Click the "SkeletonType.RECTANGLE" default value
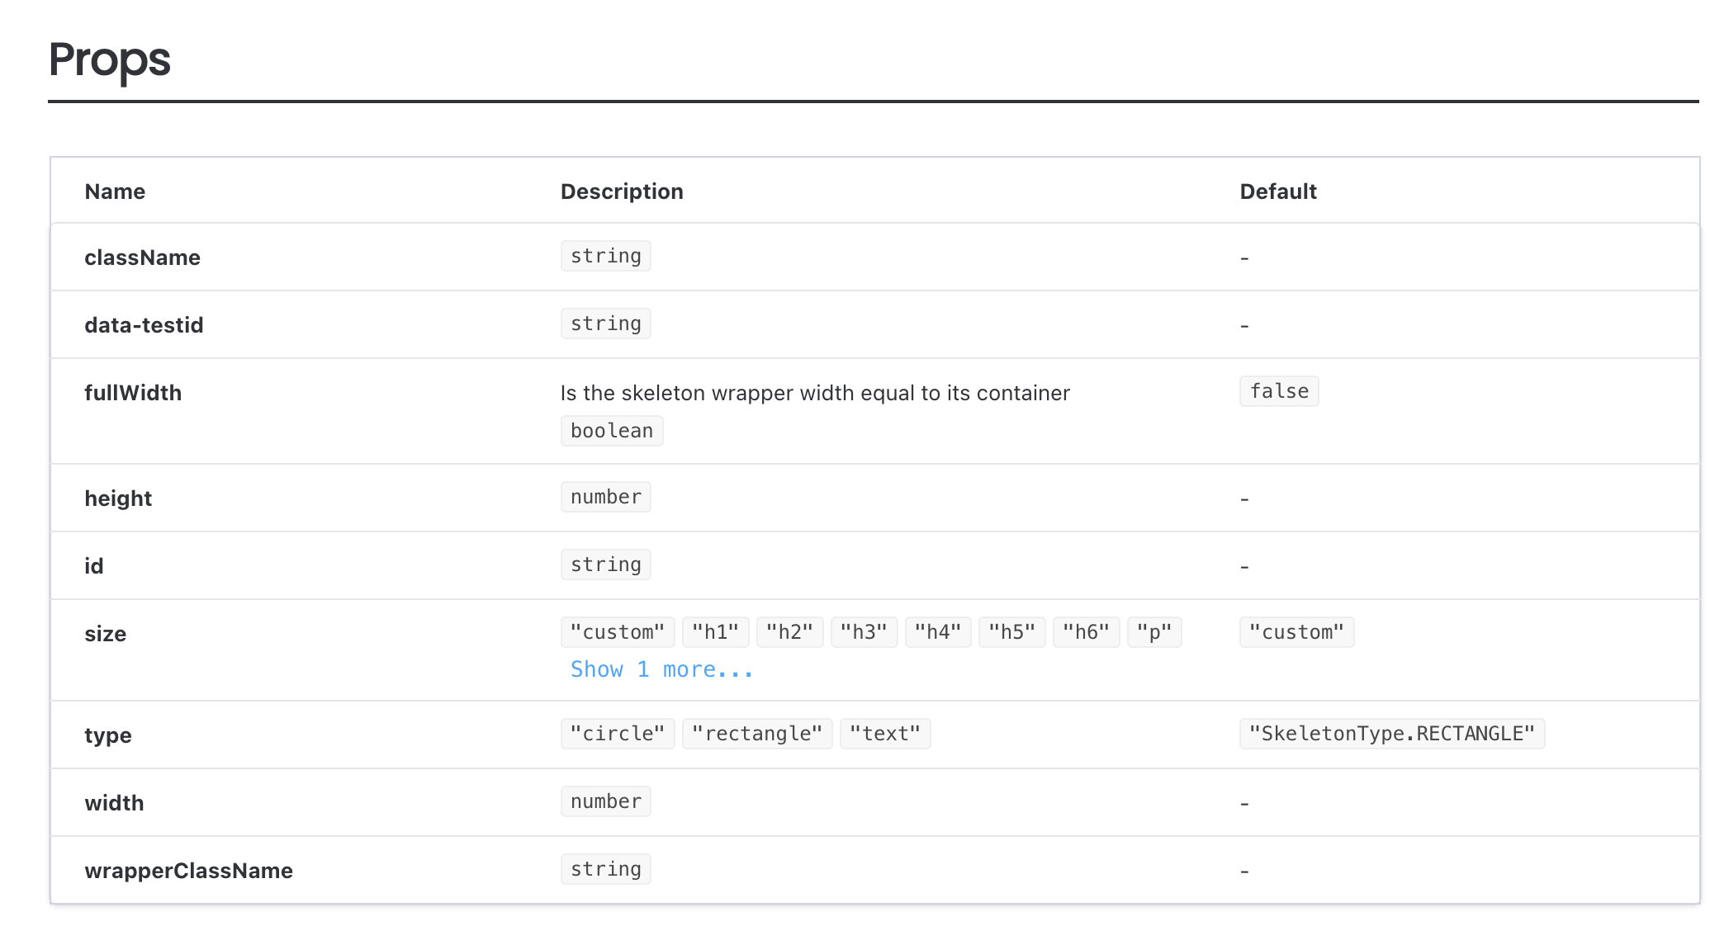Viewport: 1729px width, 926px height. tap(1392, 733)
